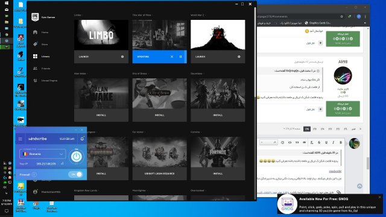Click the Epic Games logo
The image size is (386, 217).
pos(35,17)
